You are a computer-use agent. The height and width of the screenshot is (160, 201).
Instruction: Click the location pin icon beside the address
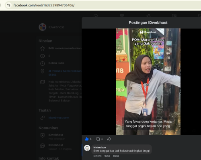tap(43, 71)
